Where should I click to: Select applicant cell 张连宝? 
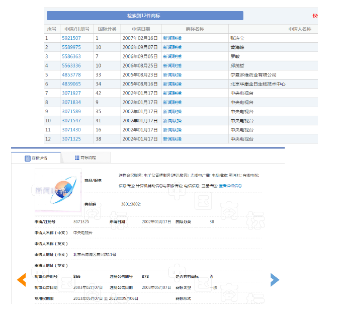tap(237, 38)
